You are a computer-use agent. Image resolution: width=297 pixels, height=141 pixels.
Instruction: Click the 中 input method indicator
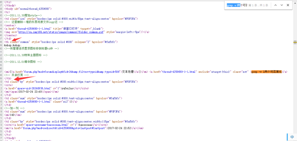tap(292, 137)
